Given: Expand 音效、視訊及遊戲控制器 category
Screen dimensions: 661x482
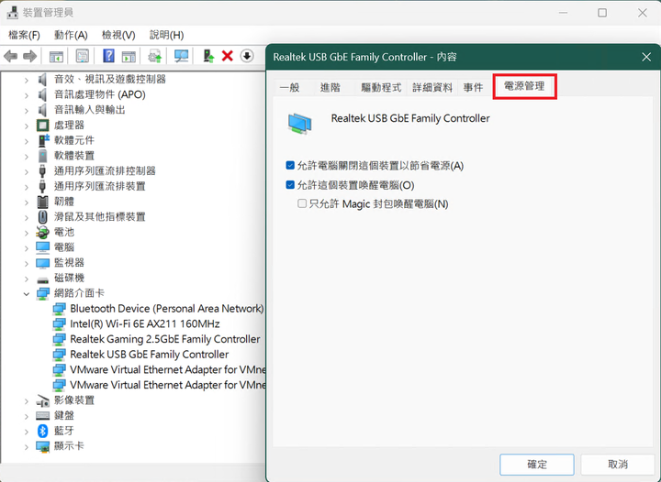Looking at the screenshot, I should [x=27, y=80].
